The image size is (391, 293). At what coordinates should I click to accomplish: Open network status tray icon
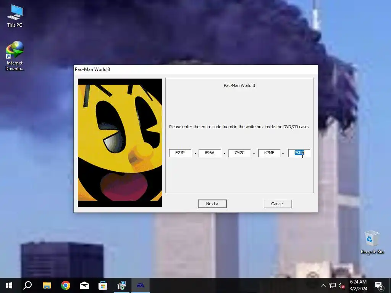point(333,285)
